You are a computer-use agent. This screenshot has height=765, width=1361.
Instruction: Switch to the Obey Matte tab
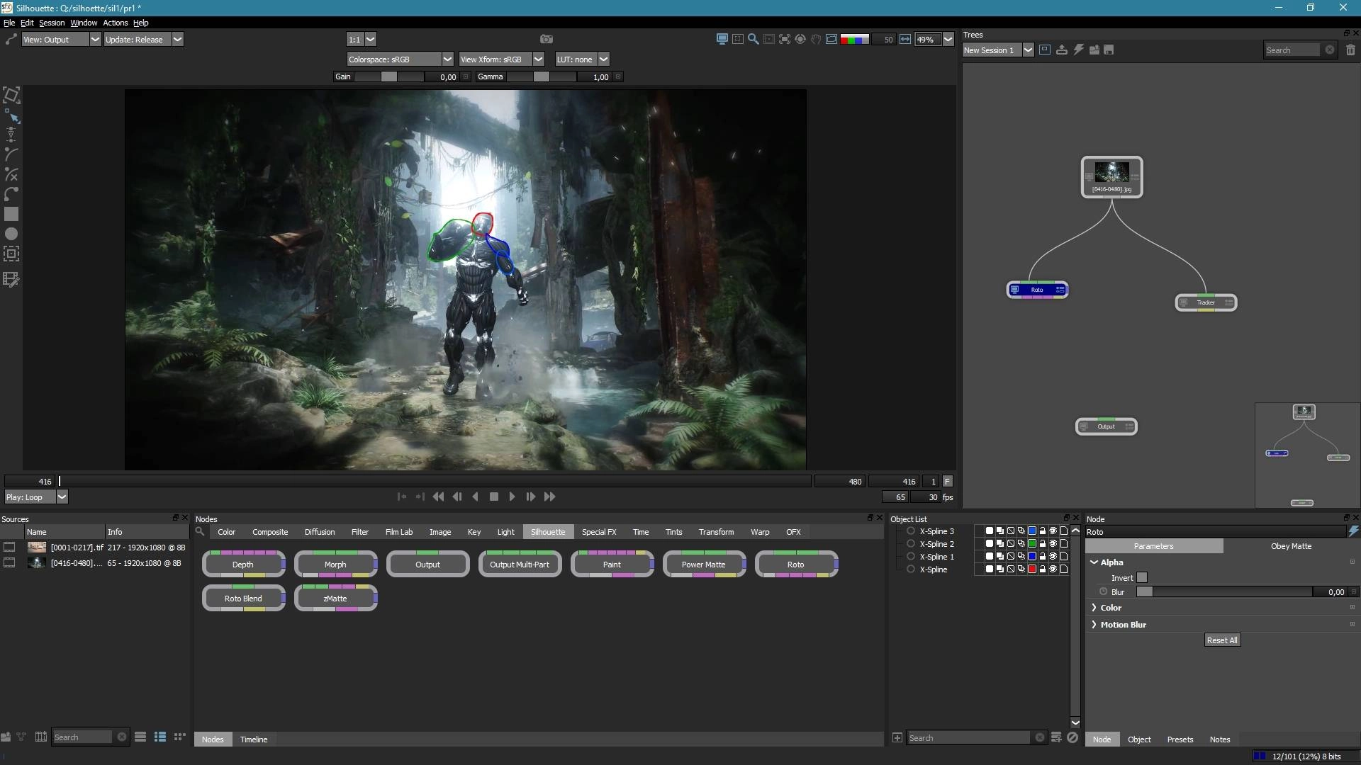coord(1291,546)
